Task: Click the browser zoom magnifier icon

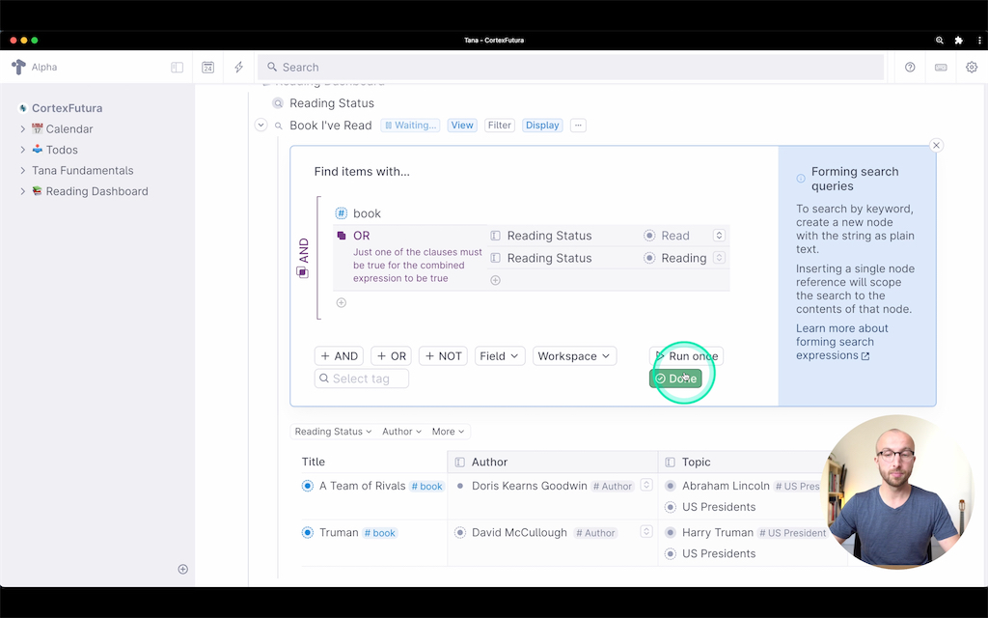Action: click(x=940, y=41)
